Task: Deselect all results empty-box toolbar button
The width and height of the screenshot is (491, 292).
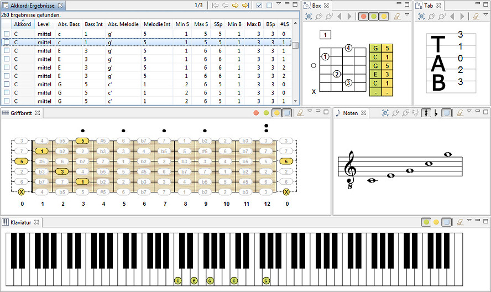Action: tap(269, 6)
